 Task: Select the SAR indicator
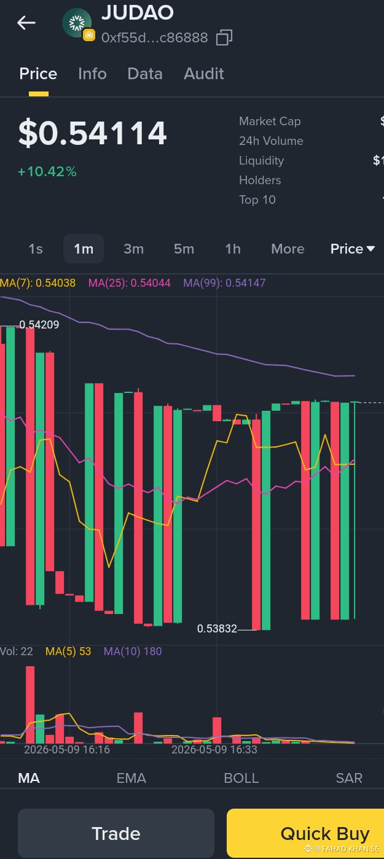[349, 778]
